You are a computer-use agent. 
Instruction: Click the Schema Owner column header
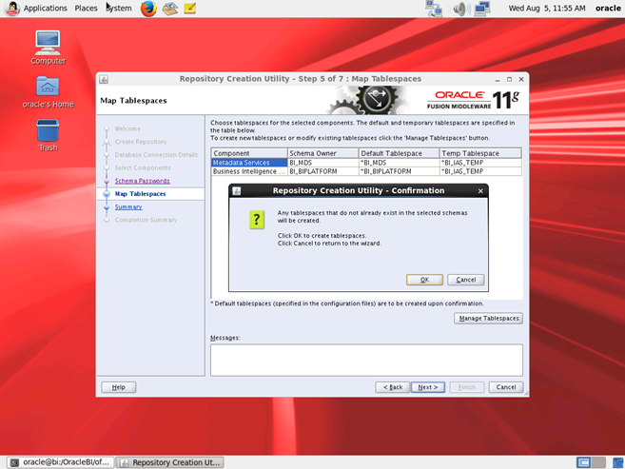tap(322, 153)
